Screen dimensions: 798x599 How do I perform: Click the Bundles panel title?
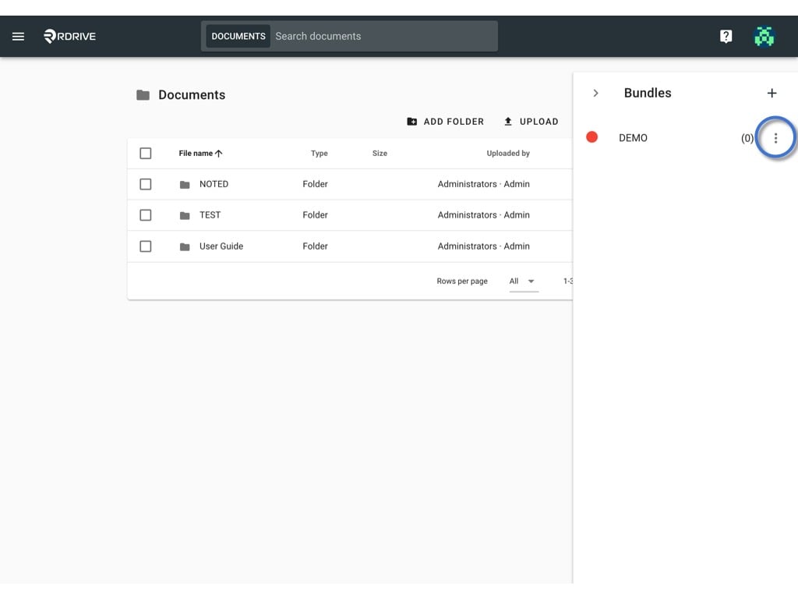tap(648, 93)
